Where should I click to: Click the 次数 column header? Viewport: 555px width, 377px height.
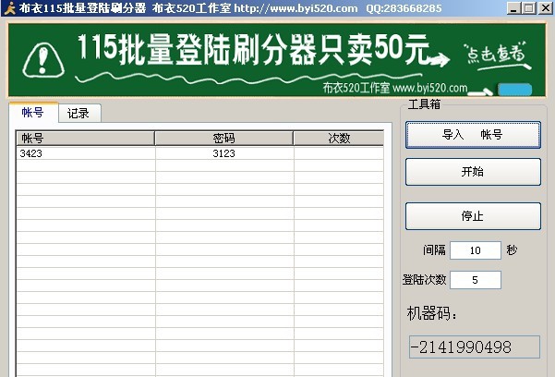click(x=339, y=139)
